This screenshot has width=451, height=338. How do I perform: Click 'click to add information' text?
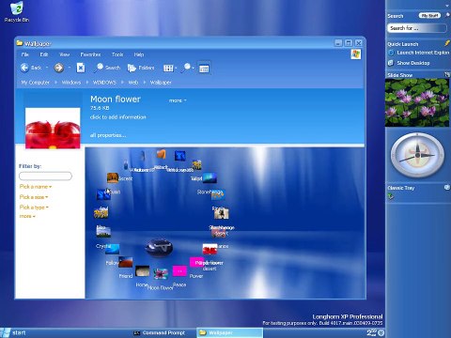click(118, 117)
